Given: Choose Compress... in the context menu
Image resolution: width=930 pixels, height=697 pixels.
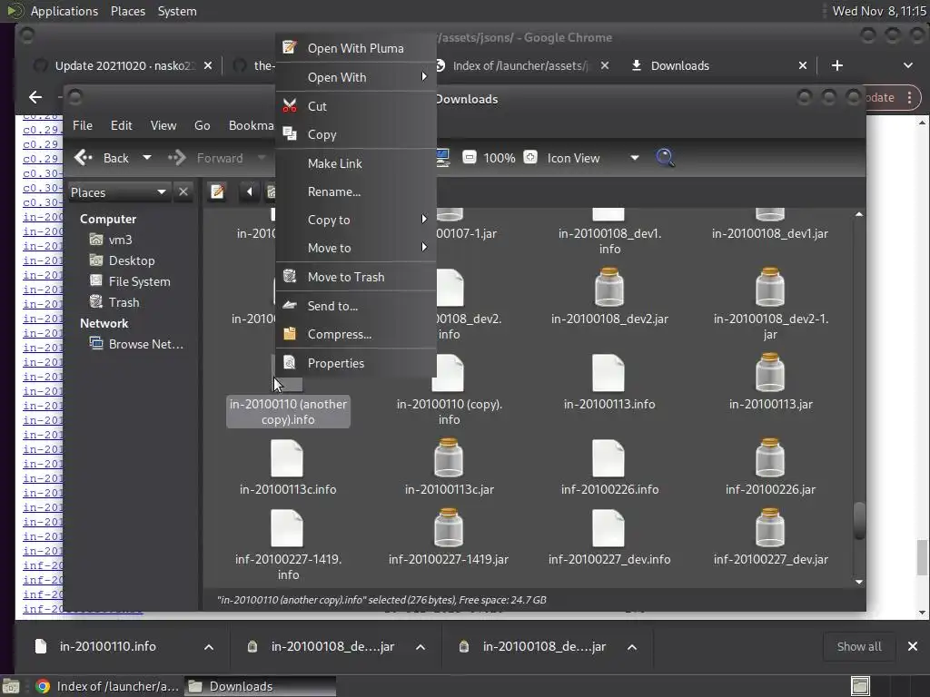Looking at the screenshot, I should point(356,334).
